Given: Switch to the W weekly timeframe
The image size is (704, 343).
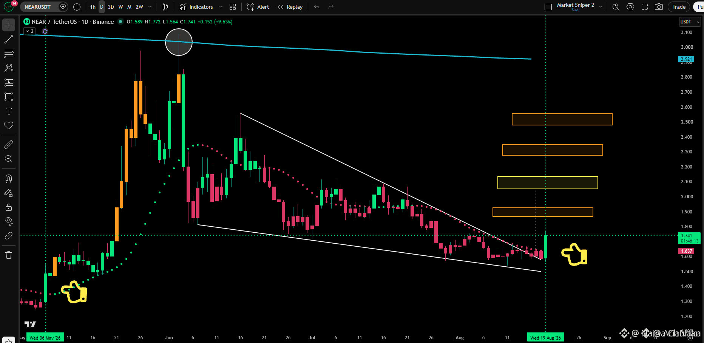Looking at the screenshot, I should 120,7.
